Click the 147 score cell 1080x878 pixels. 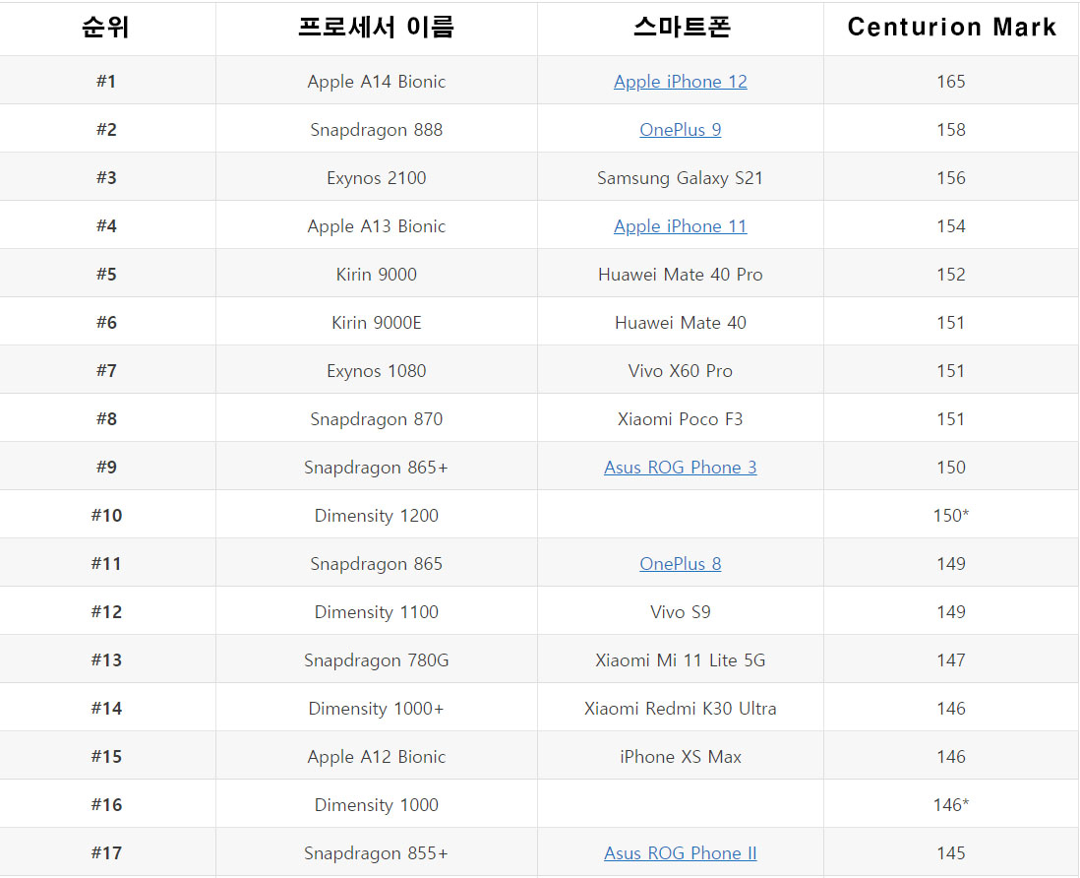pos(950,660)
